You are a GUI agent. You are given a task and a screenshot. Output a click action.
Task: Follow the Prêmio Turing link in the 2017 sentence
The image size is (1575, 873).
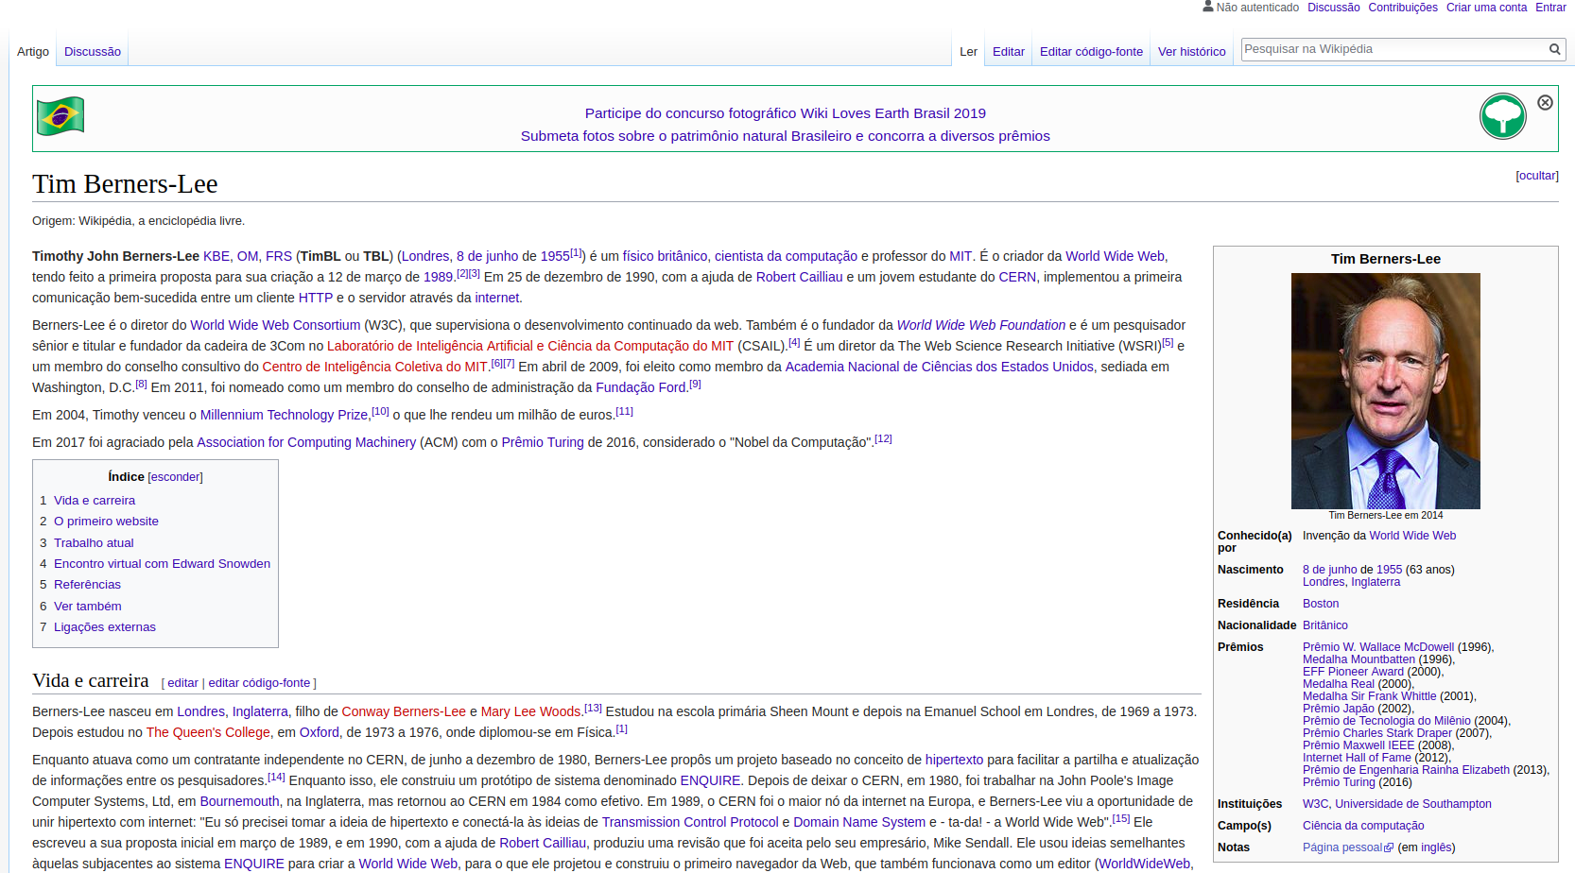543,442
